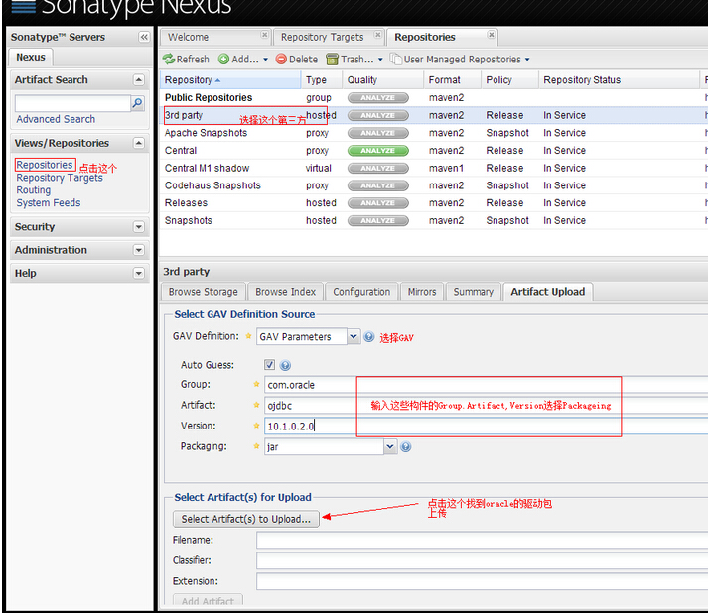Click the artifact search magnifier icon
Image resolution: width=708 pixels, height=613 pixels.
point(137,103)
